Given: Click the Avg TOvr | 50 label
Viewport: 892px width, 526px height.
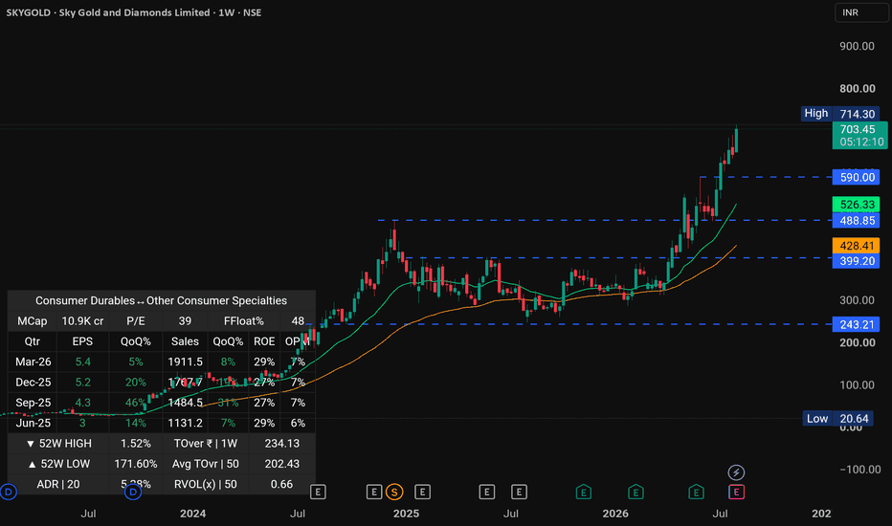Looking at the screenshot, I should pos(206,464).
